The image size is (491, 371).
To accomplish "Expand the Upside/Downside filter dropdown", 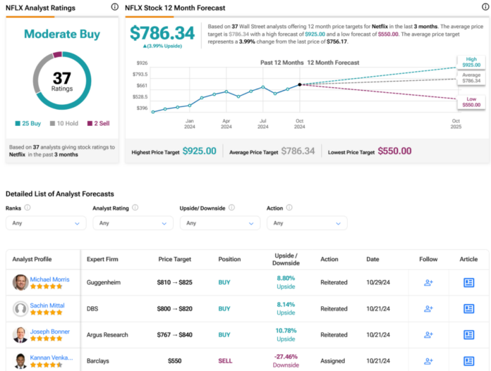I will [x=219, y=222].
